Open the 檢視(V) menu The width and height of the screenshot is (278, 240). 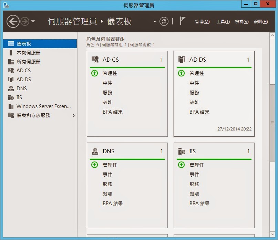click(x=242, y=22)
